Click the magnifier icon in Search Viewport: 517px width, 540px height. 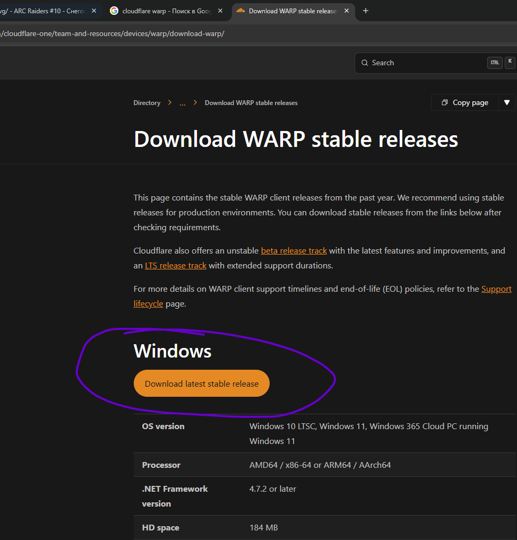(x=365, y=63)
